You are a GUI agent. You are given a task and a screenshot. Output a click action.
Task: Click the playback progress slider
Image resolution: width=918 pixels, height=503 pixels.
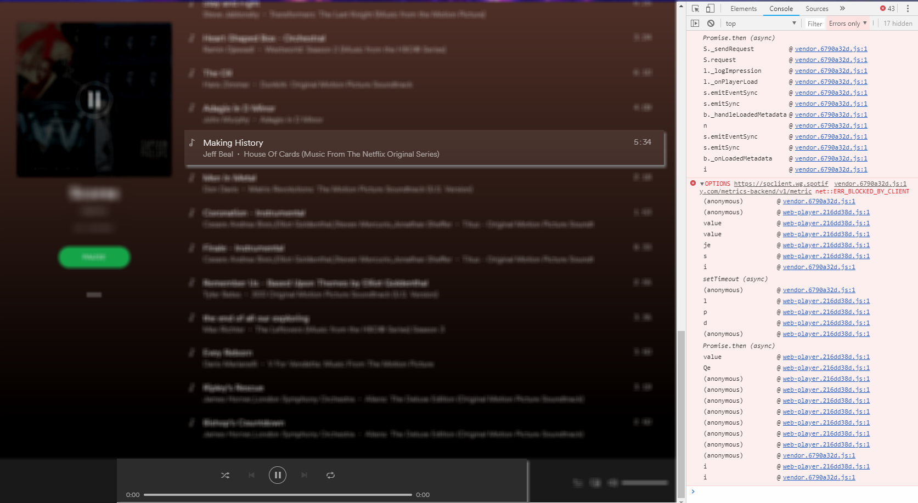coord(277,494)
